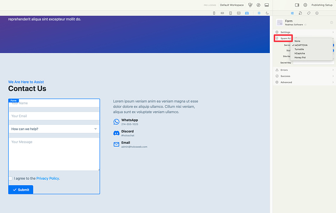Switch preview to dark mode moon icon

click(267, 13)
